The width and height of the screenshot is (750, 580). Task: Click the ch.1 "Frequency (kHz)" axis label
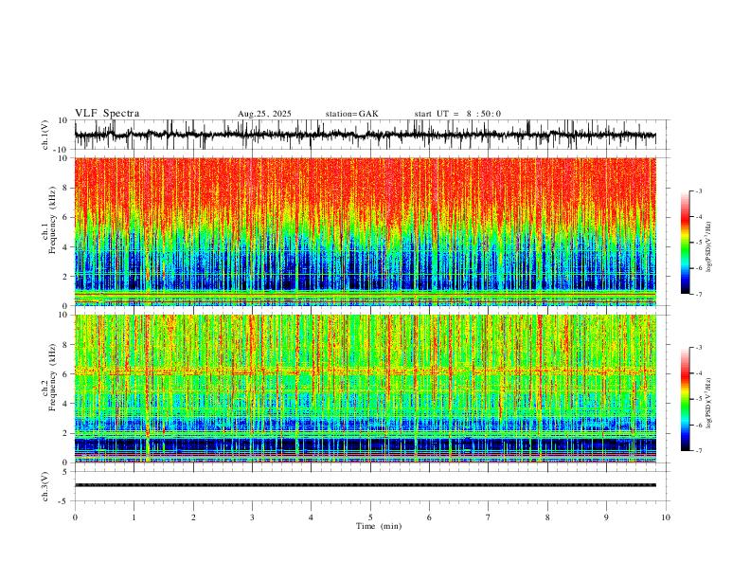(52, 220)
